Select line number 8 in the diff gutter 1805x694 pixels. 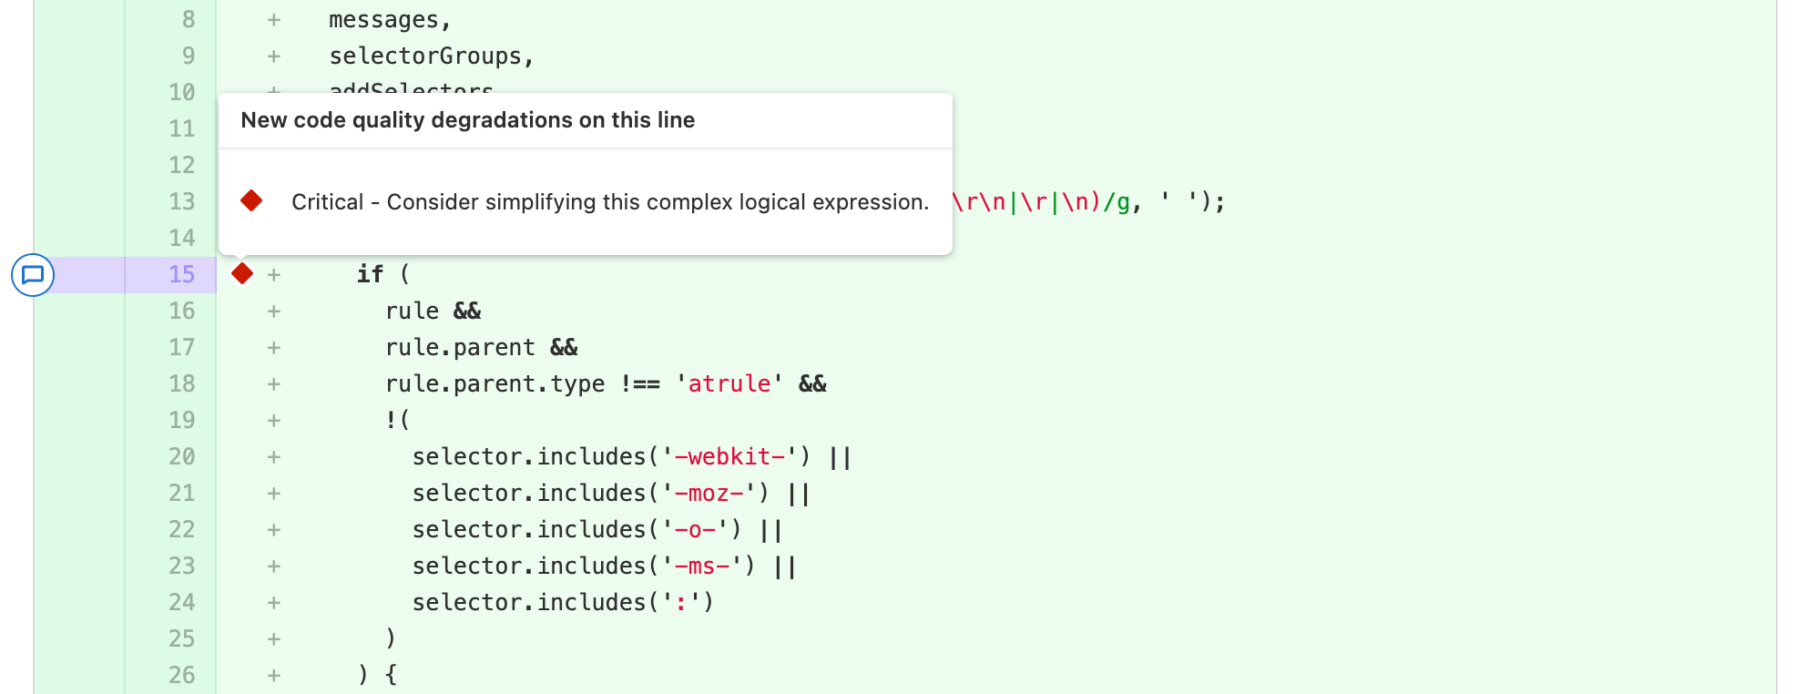coord(189,18)
